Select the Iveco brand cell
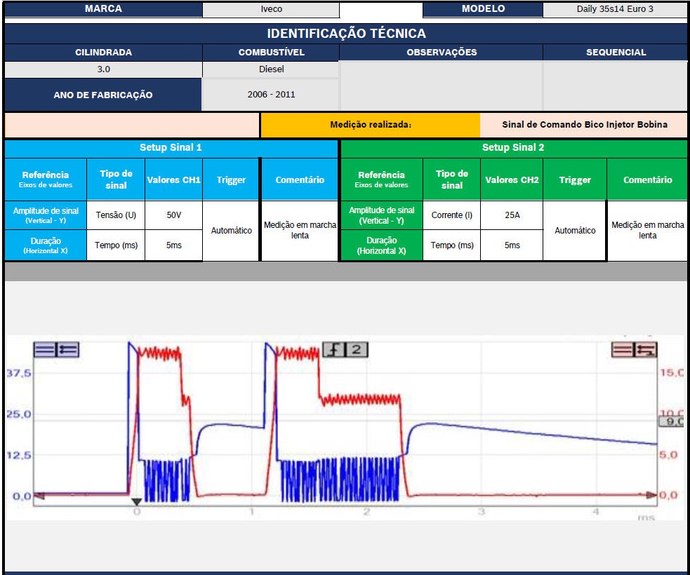 pyautogui.click(x=271, y=10)
